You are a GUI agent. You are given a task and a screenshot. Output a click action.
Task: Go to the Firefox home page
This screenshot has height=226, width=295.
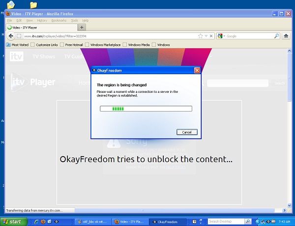286,36
